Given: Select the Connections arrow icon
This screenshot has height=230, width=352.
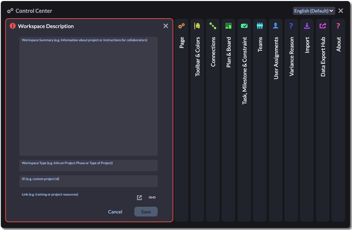Looking at the screenshot, I should [213, 26].
